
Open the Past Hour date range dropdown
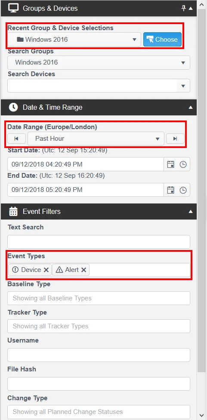pos(96,139)
